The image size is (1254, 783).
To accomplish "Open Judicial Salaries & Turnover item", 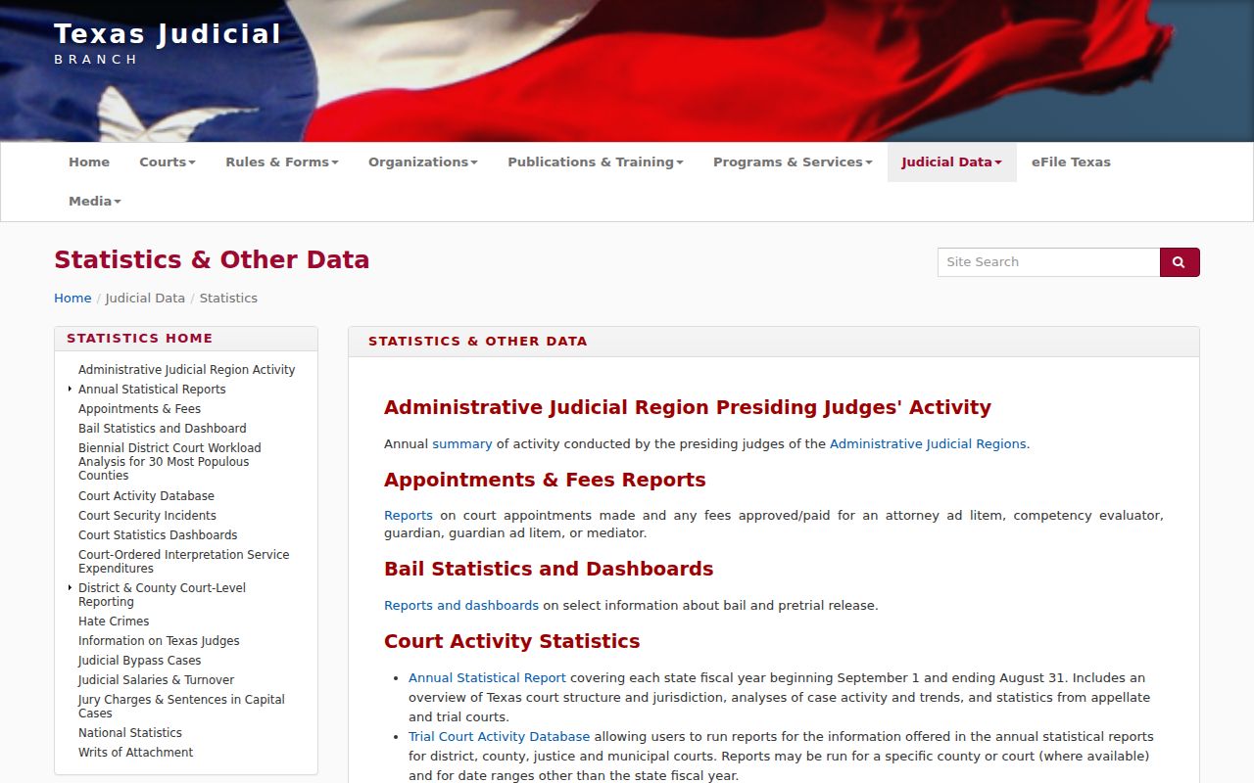I will (156, 680).
